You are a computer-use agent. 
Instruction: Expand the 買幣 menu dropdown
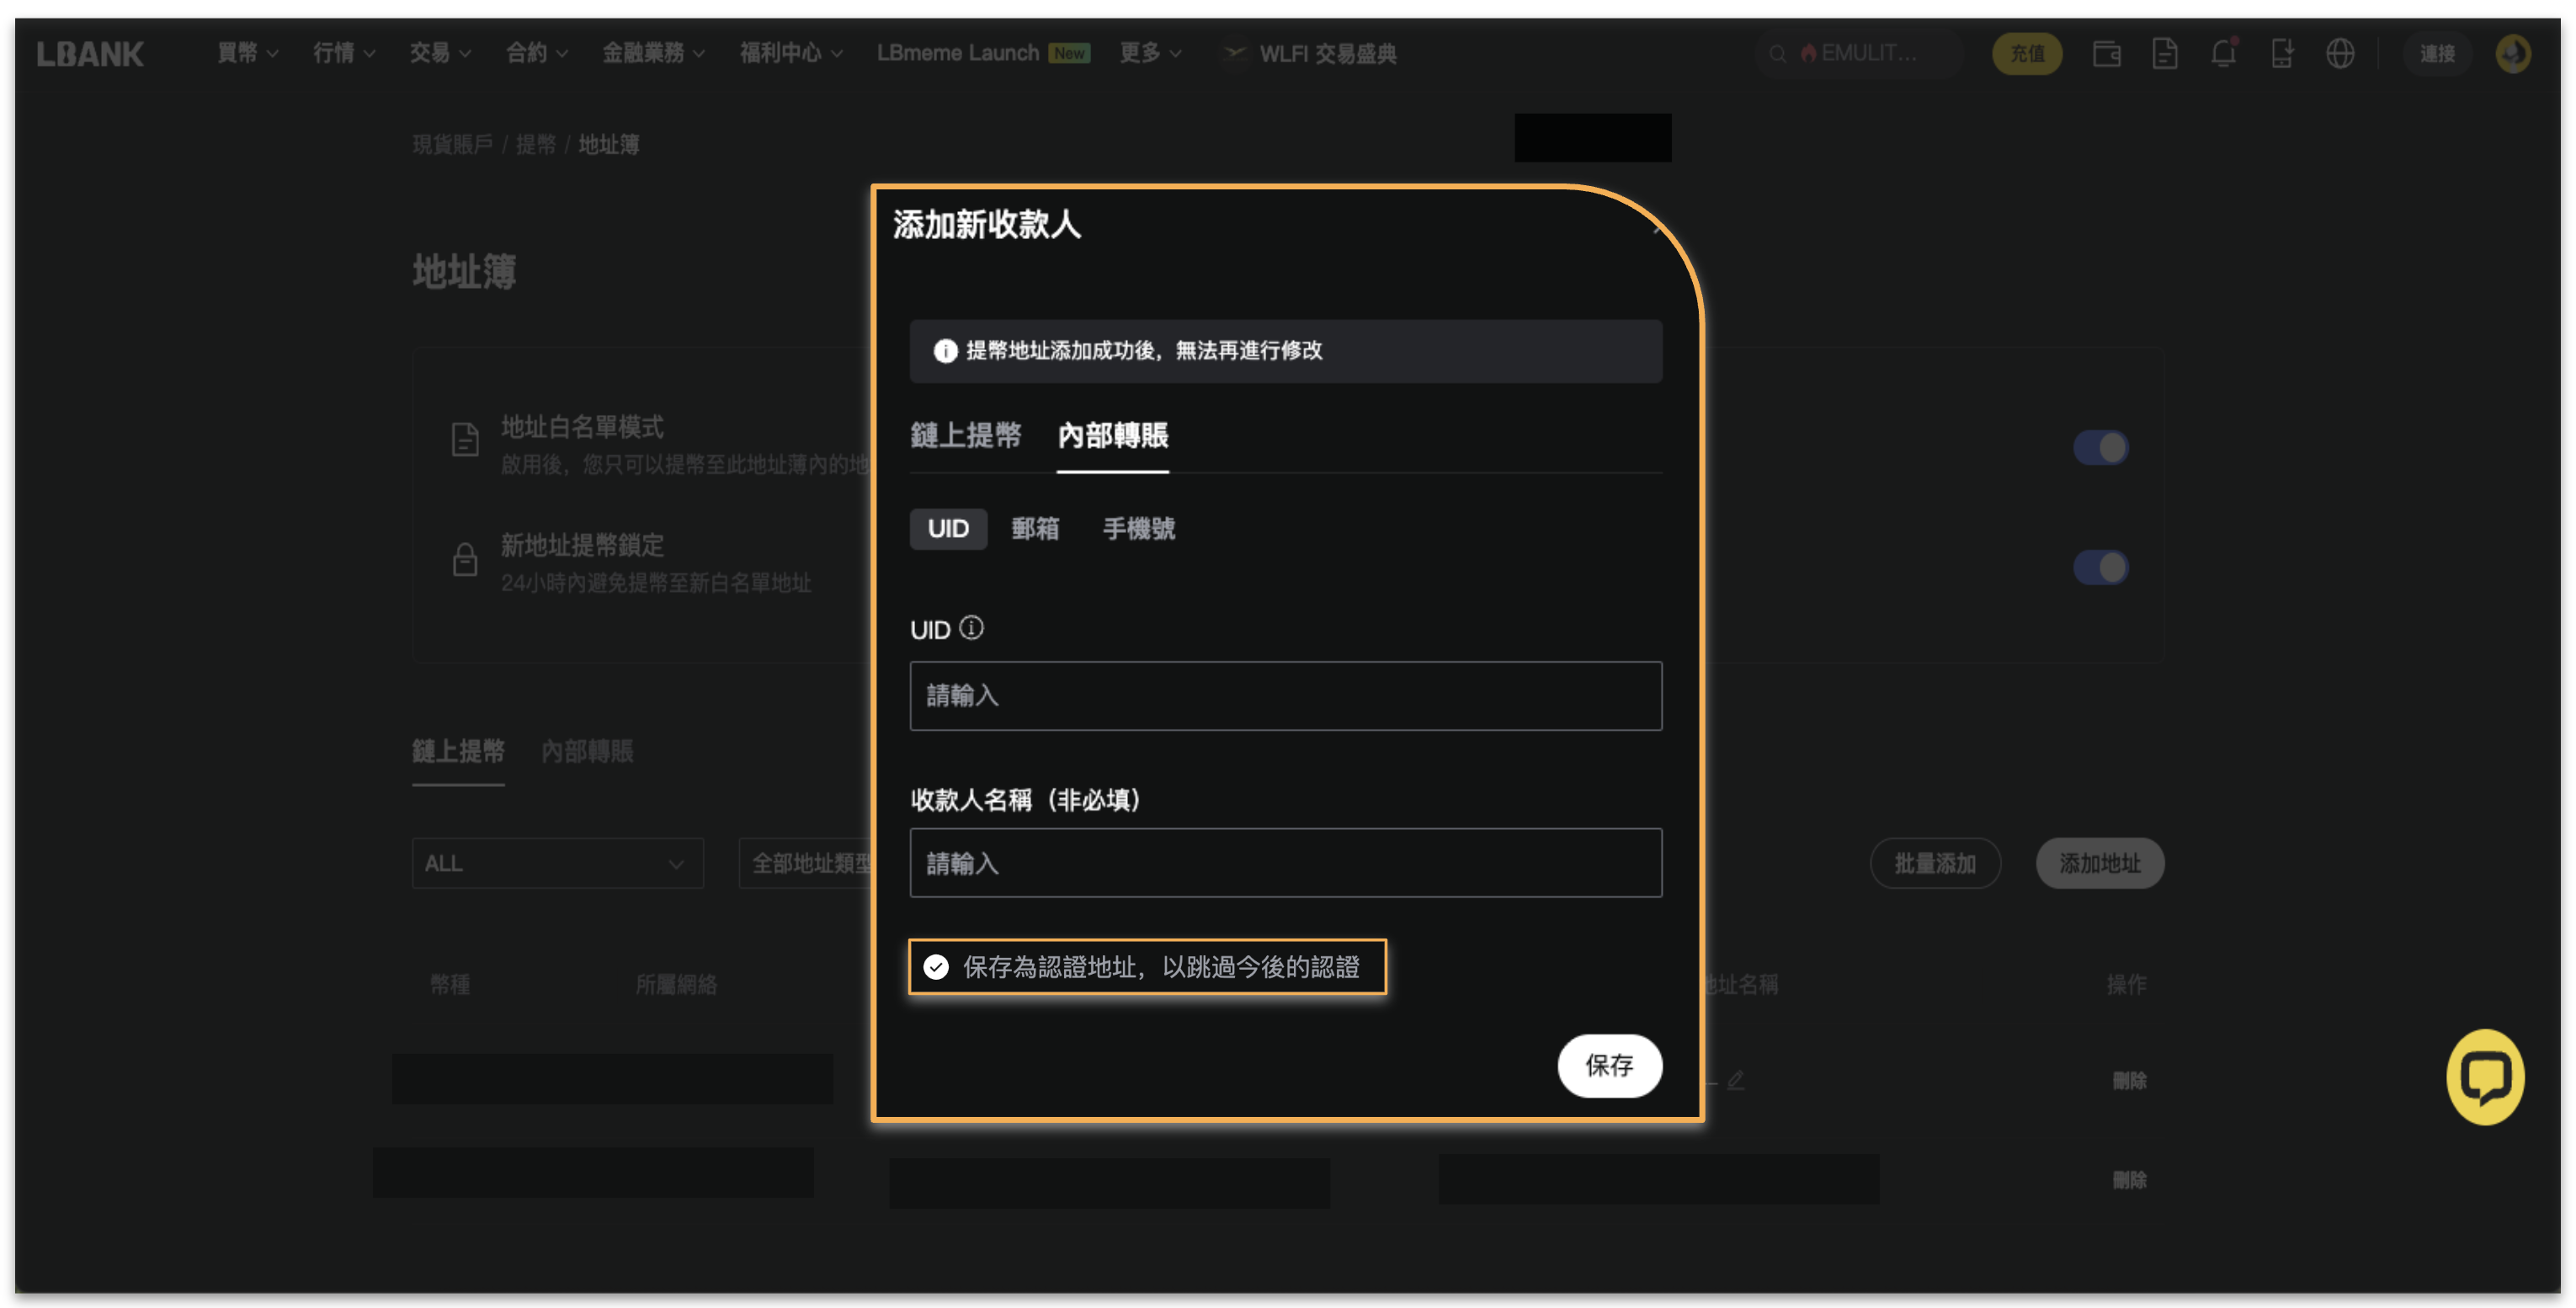click(246, 53)
